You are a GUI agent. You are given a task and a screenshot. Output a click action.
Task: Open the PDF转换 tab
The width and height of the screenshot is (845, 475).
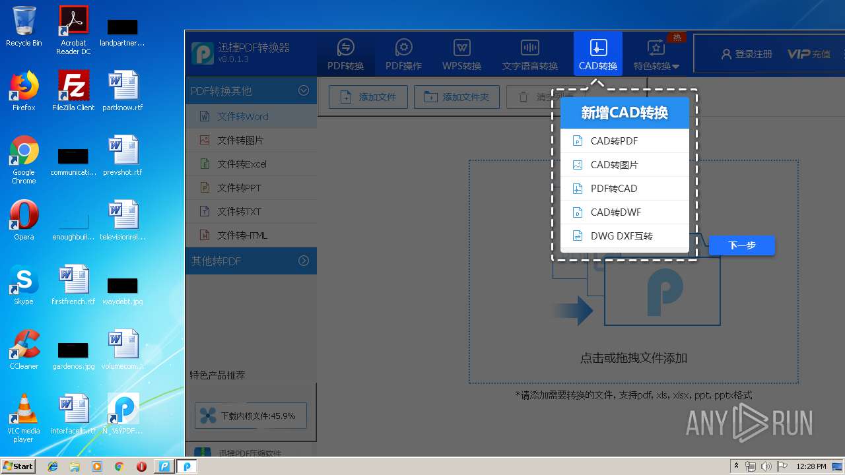coord(345,54)
